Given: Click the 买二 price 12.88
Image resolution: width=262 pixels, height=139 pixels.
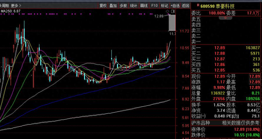Looking at the screenshot, I should (220, 53).
